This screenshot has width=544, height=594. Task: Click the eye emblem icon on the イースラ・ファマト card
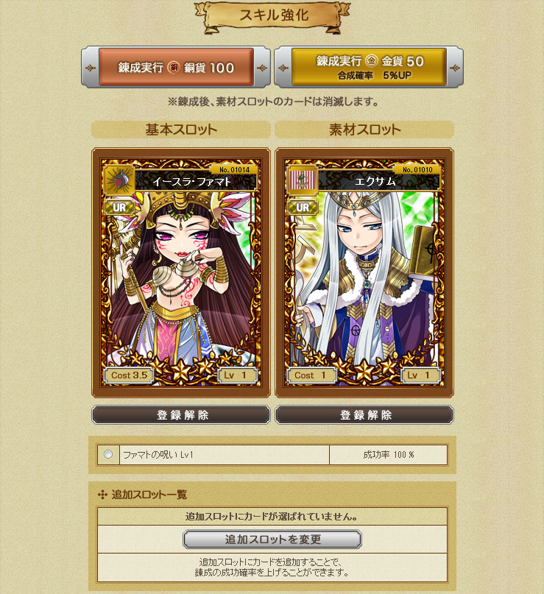pos(119,180)
